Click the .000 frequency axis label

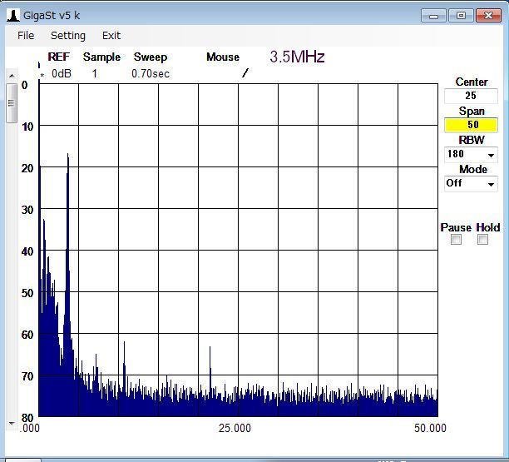(30, 428)
